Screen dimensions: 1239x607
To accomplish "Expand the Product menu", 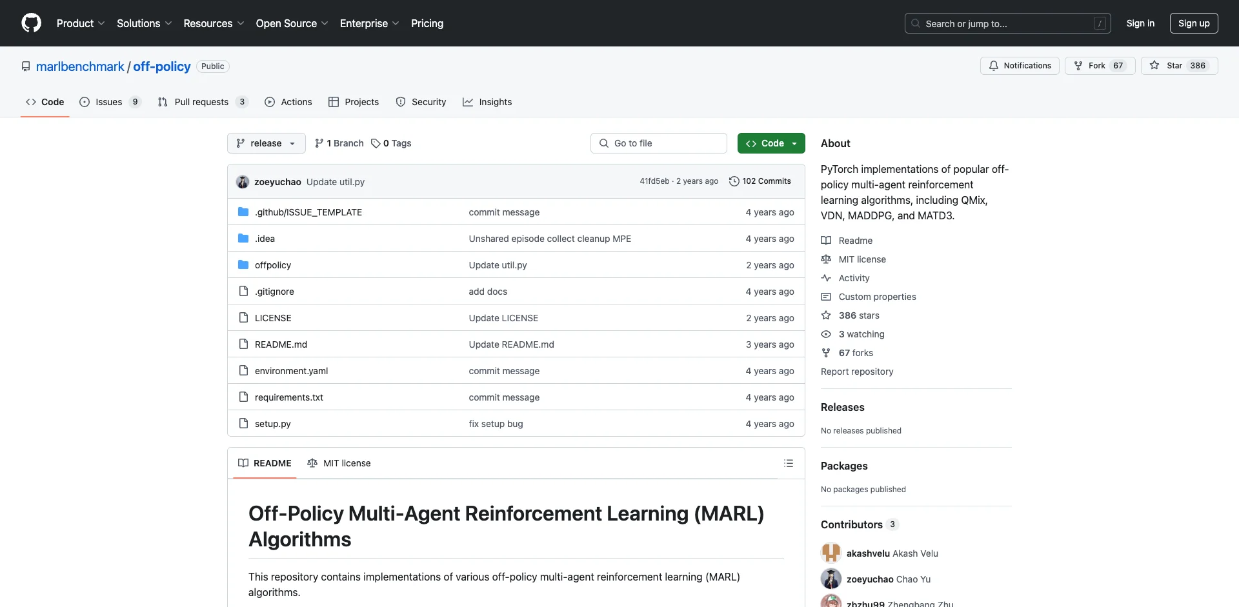I will coord(81,23).
